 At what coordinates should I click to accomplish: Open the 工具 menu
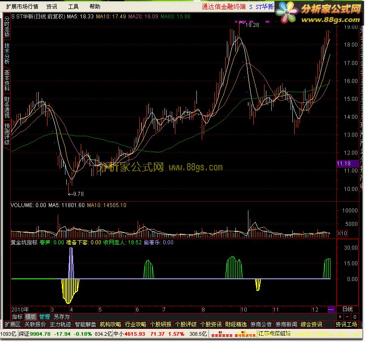pyautogui.click(x=73, y=7)
